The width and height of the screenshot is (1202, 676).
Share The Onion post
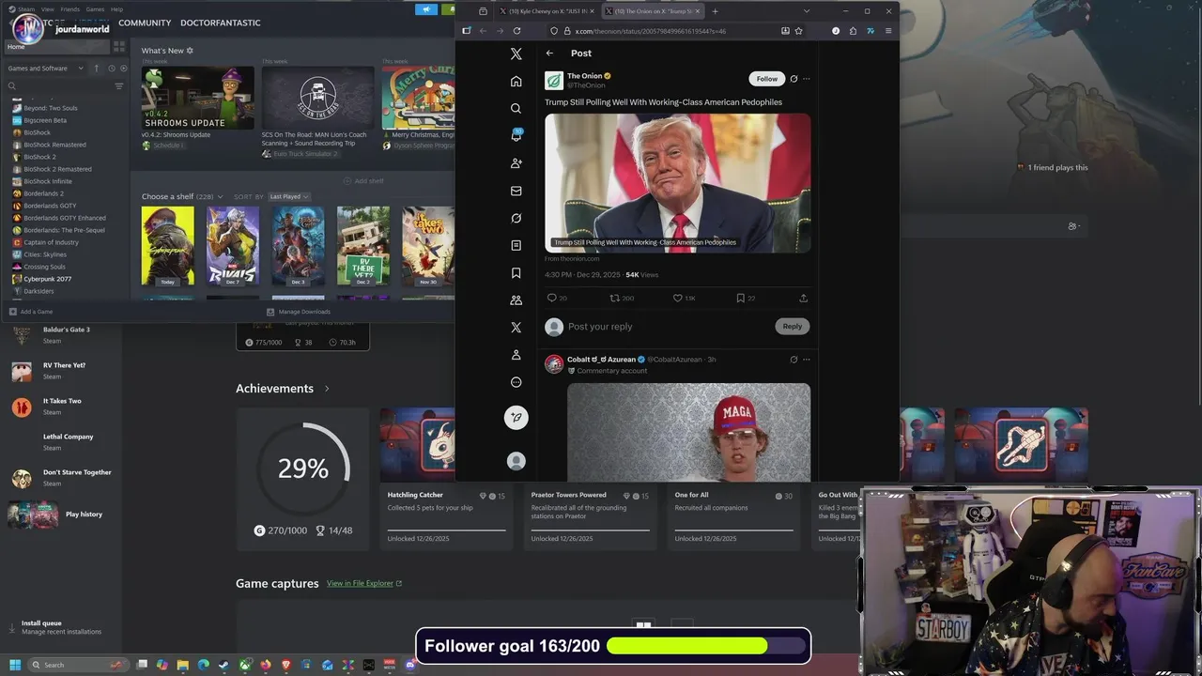[803, 298]
